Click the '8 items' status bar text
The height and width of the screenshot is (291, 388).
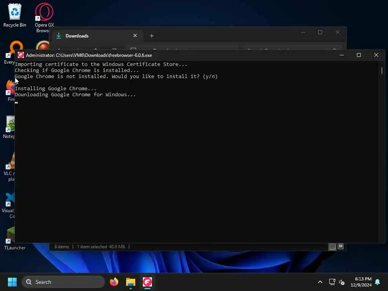tap(62, 246)
